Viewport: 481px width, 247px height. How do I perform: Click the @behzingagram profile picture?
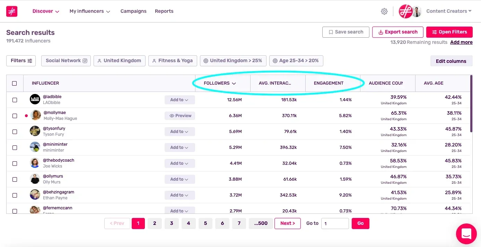point(35,195)
